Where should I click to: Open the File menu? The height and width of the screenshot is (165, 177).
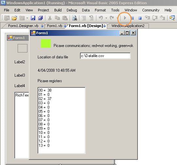pos(7,10)
